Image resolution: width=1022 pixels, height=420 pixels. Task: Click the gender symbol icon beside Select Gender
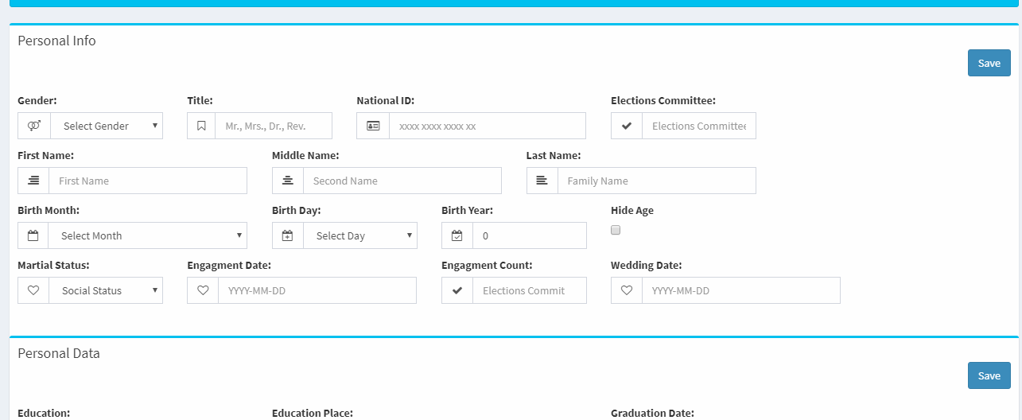tap(34, 126)
